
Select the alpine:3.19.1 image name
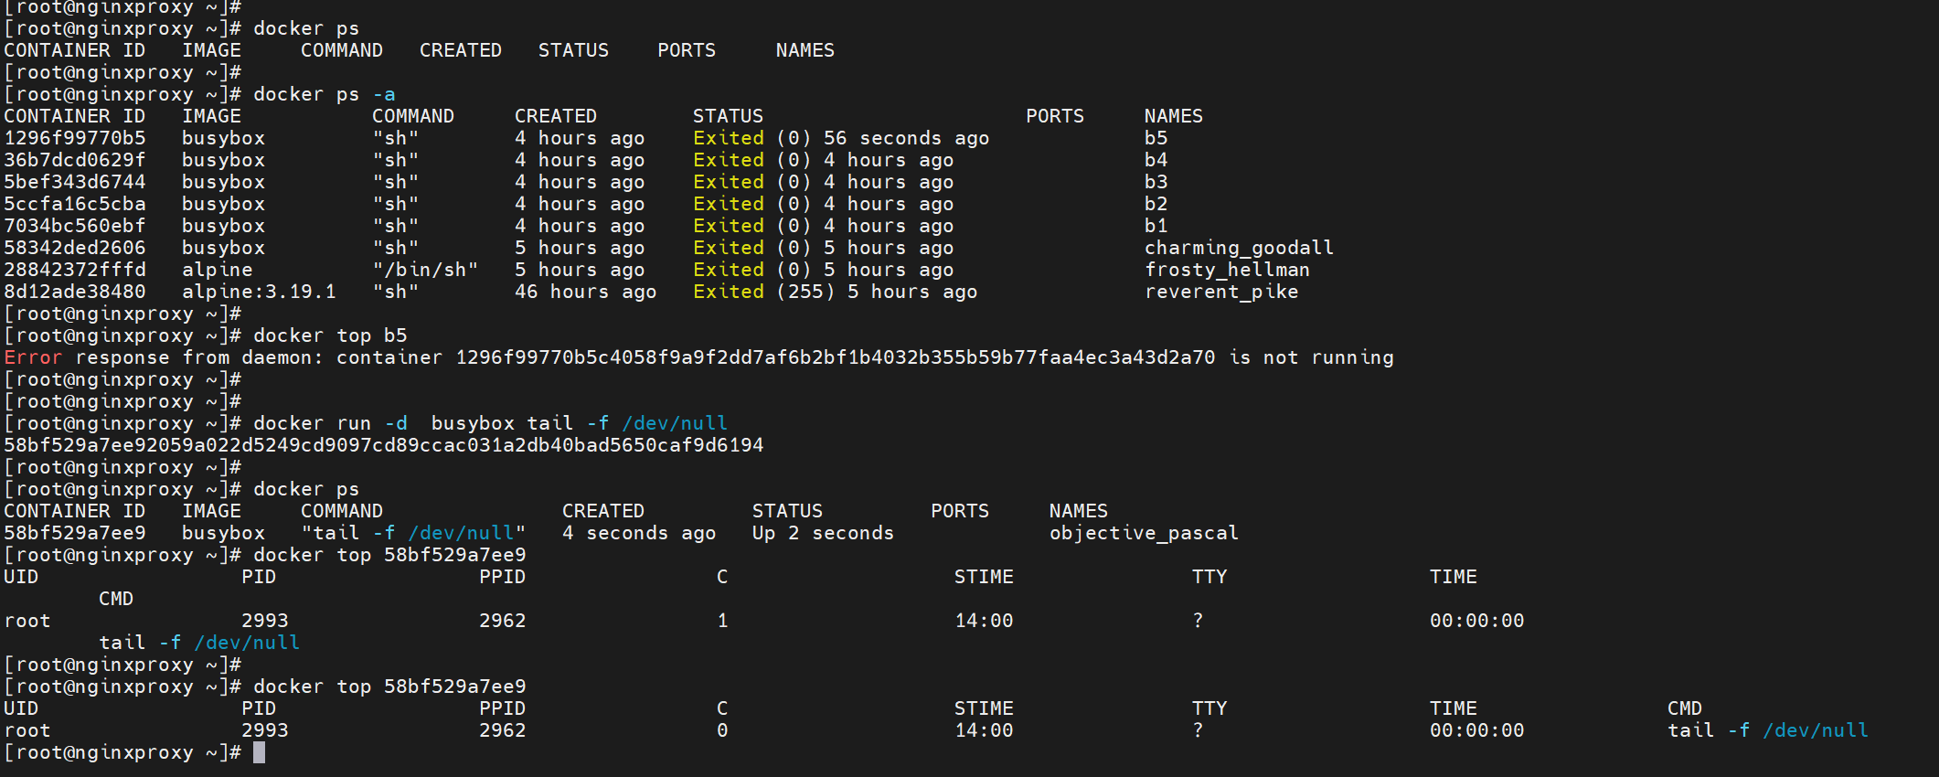[259, 292]
